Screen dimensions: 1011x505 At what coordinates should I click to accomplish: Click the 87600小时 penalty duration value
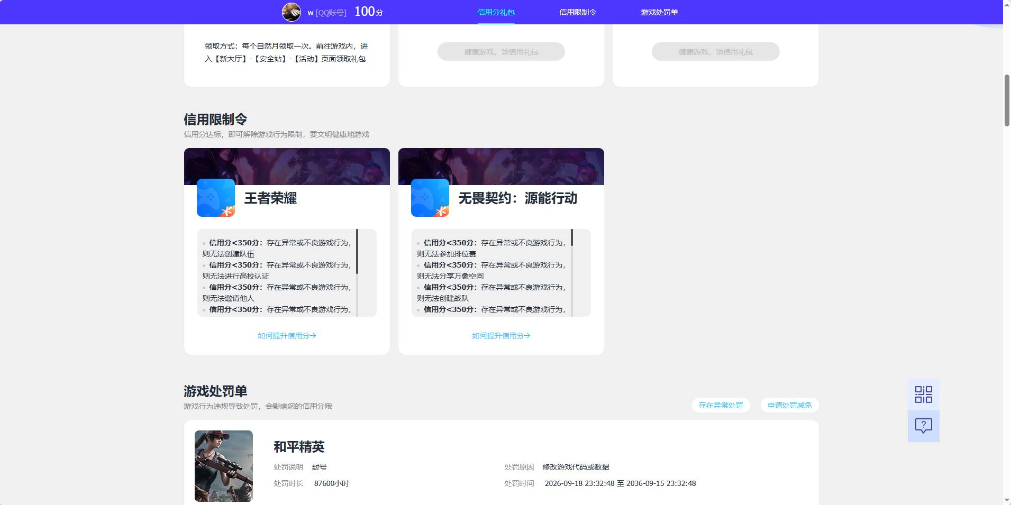click(x=331, y=483)
